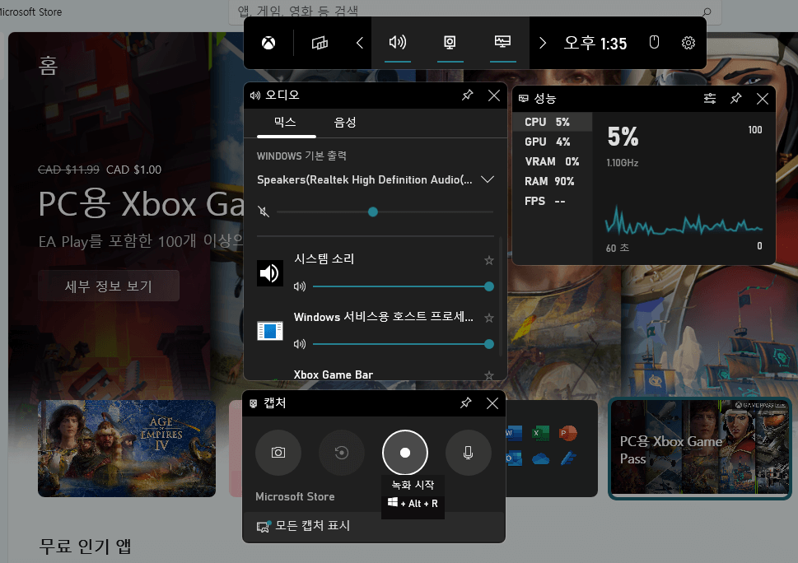Open the Age of Empires IV thumbnail

pos(127,448)
